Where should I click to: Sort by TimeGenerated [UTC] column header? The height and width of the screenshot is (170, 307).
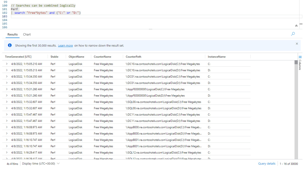[x=18, y=57]
